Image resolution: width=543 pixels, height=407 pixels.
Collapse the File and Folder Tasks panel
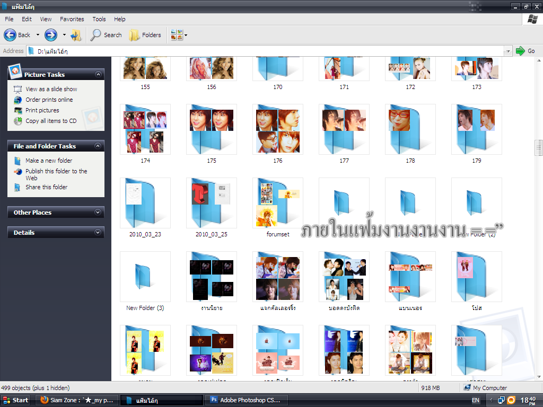pos(98,146)
